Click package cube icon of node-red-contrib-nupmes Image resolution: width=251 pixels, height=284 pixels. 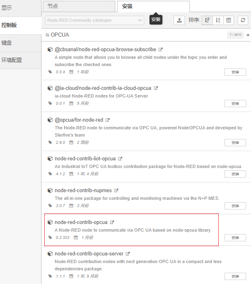50,191
